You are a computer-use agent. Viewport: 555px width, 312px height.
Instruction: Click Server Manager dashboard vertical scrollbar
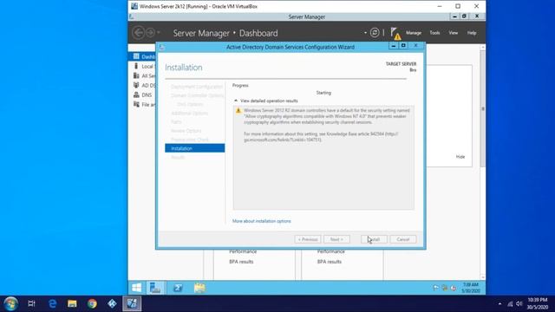coord(483,109)
